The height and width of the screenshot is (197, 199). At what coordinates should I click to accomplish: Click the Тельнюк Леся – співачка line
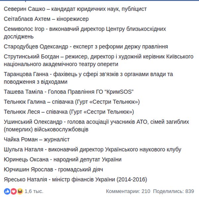tap(69, 112)
